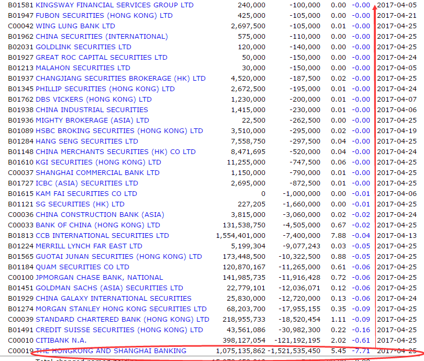Select holding value 8,471,695
Viewport: 424px width, 361px height.
point(248,152)
